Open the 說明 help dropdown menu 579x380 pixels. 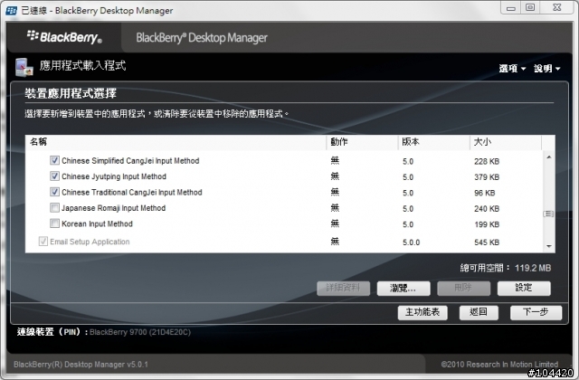pyautogui.click(x=546, y=69)
